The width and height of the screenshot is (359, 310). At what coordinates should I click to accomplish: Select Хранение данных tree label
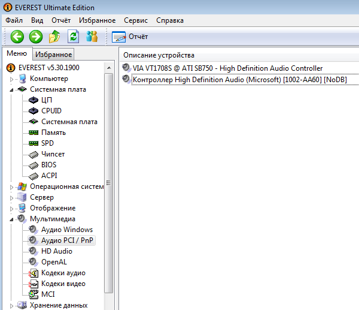click(x=59, y=305)
